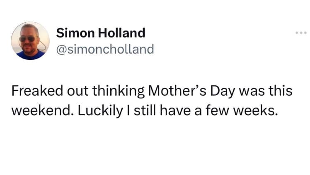Click the "@" symbol in the username
Viewport: 310px width, 175px height.
coord(61,50)
